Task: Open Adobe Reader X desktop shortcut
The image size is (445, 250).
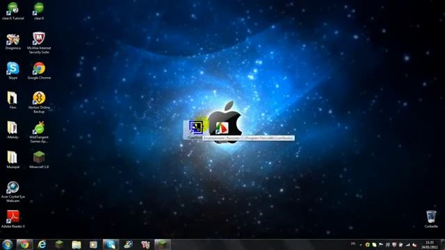Action: pyautogui.click(x=13, y=219)
